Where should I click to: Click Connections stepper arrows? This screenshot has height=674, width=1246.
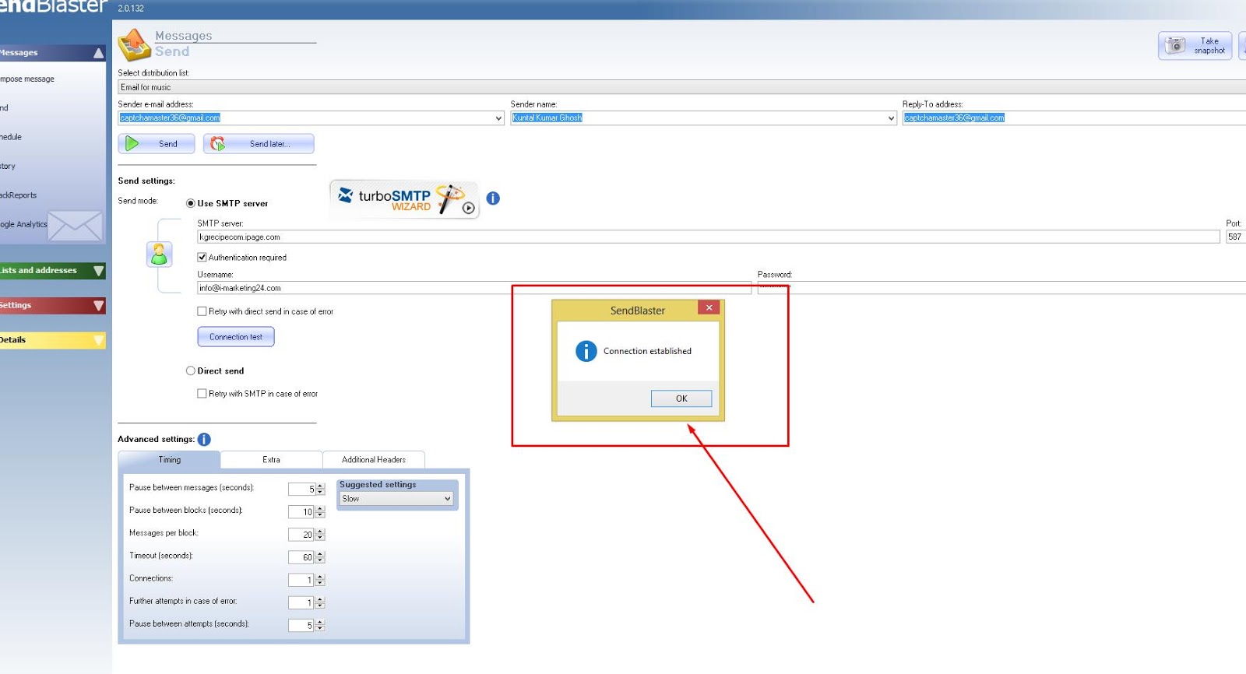[320, 580]
